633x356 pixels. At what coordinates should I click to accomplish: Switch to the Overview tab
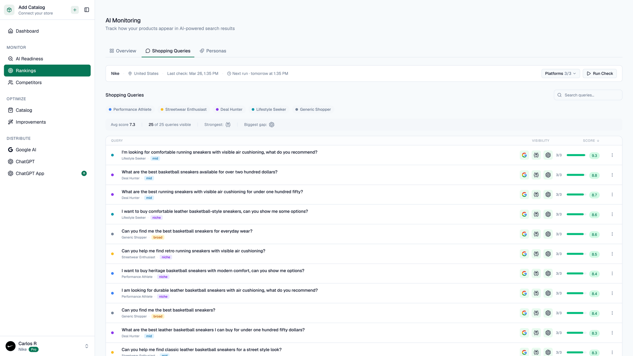click(123, 51)
